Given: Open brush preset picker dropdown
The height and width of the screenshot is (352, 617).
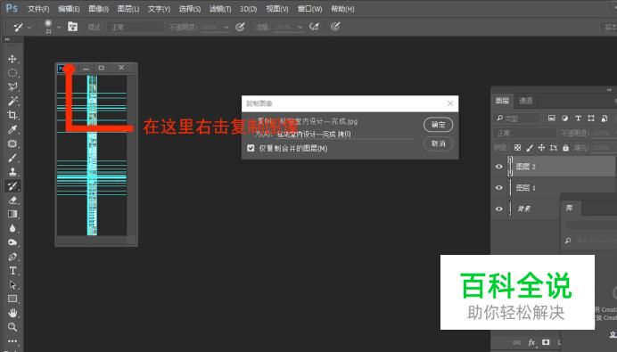Looking at the screenshot, I should coord(59,27).
